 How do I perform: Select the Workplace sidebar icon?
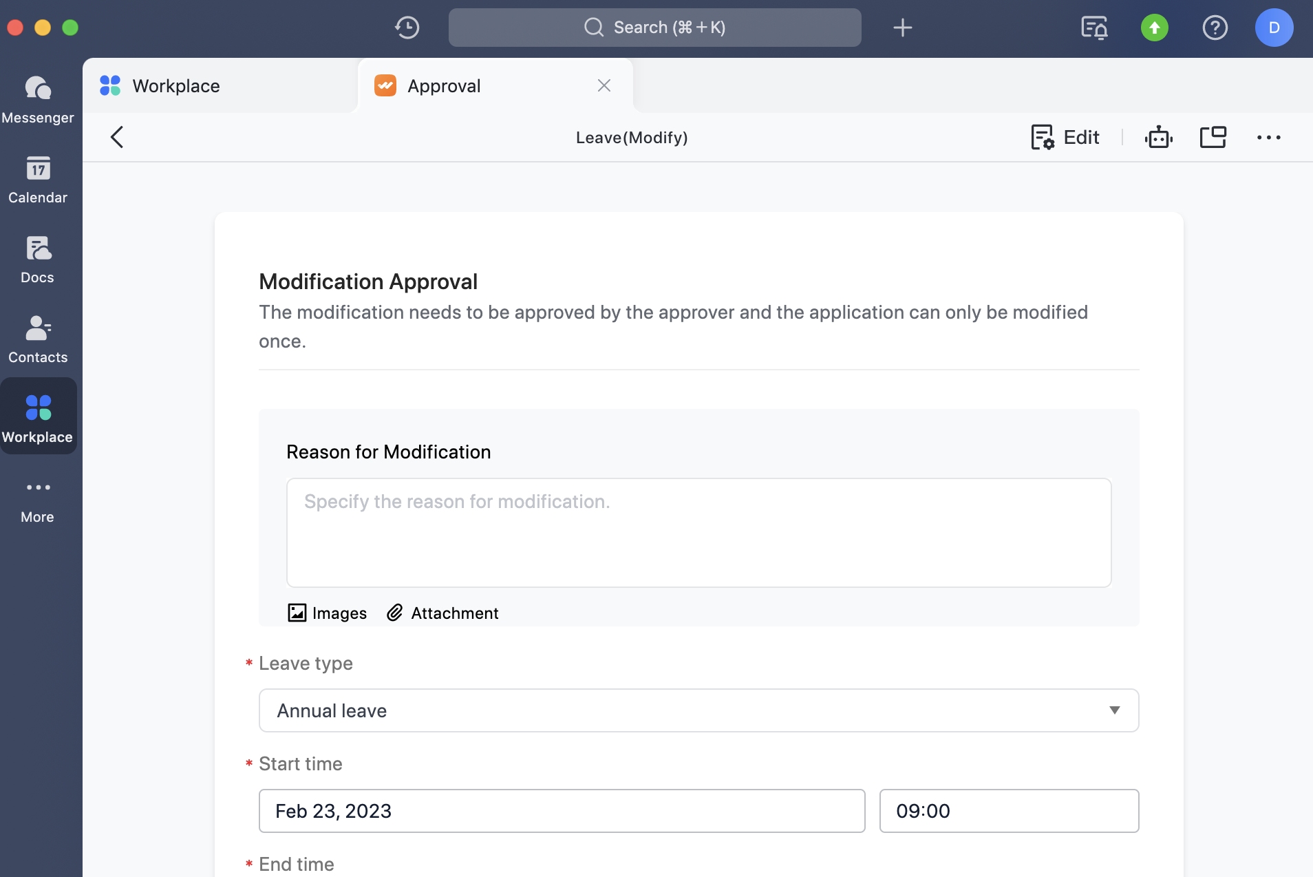pos(38,416)
